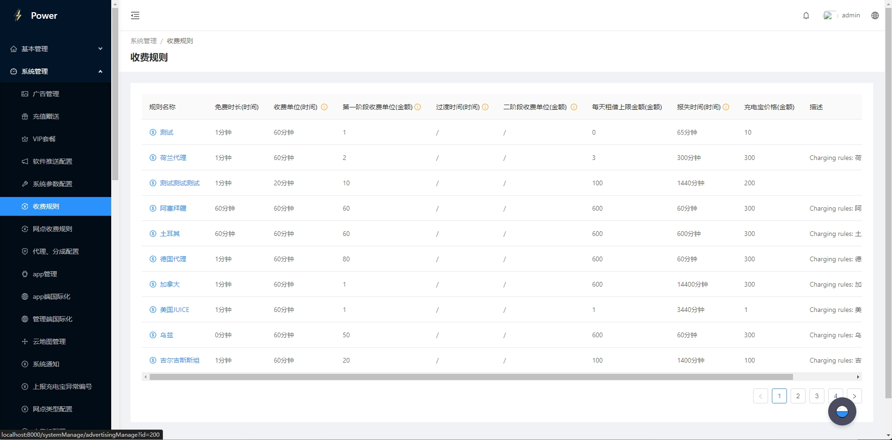The height and width of the screenshot is (440, 892).
Task: Click the coin icon beside 乌兹
Action: click(152, 335)
